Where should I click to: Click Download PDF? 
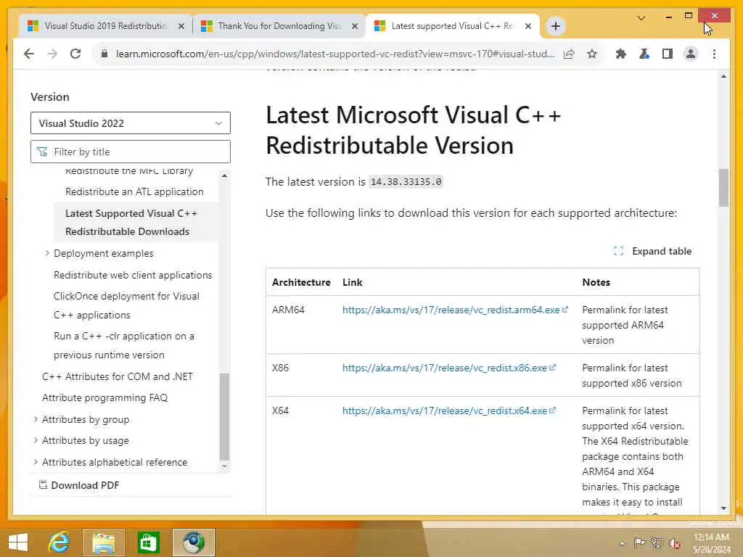pos(78,485)
